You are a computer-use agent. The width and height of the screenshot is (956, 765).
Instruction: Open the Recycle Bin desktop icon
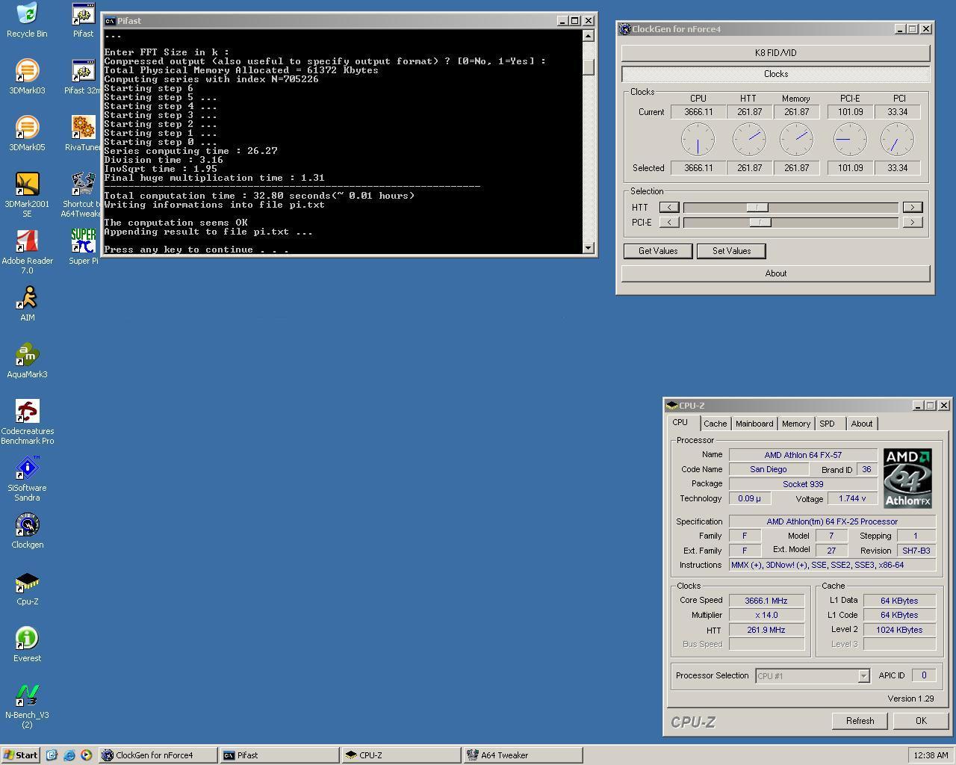27,20
